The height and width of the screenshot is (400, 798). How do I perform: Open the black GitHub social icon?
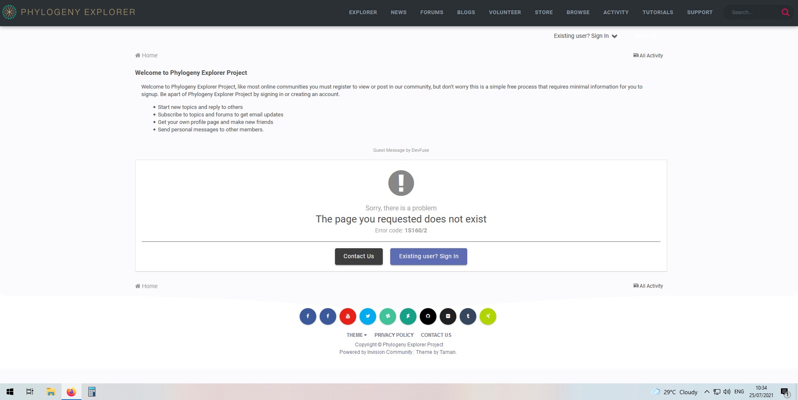tap(428, 316)
